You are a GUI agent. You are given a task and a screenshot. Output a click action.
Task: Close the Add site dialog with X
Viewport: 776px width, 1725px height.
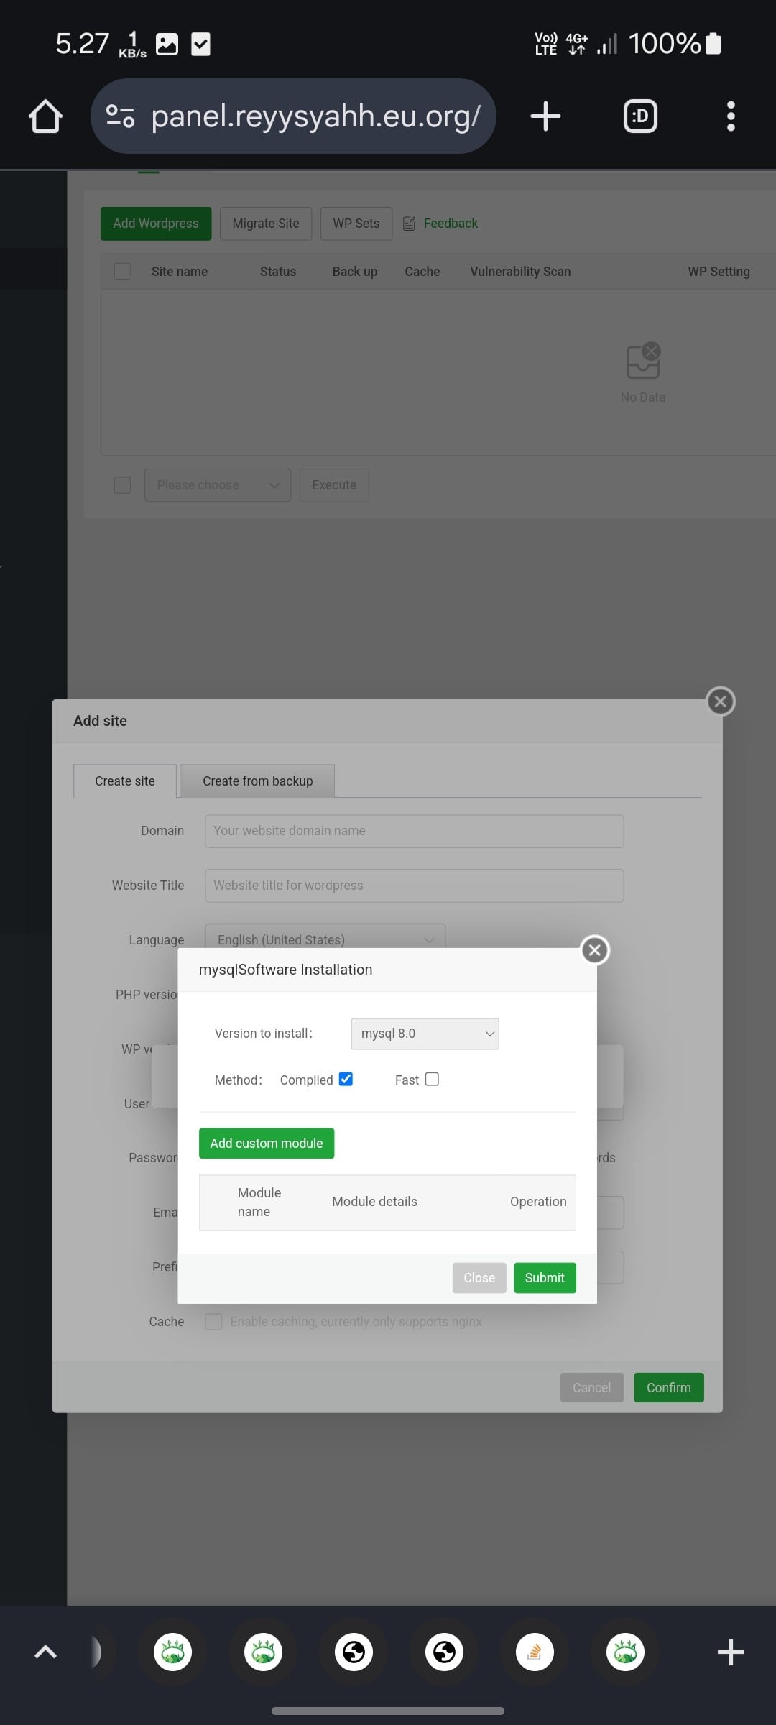[x=720, y=701]
